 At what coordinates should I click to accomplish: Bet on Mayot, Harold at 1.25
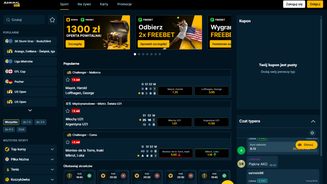[x=175, y=91]
